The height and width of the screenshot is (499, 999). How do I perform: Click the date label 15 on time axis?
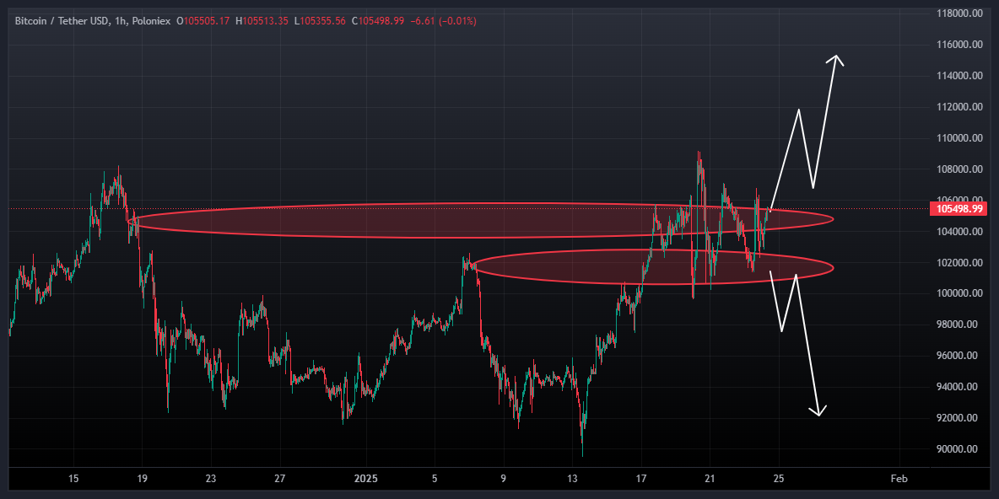point(73,479)
